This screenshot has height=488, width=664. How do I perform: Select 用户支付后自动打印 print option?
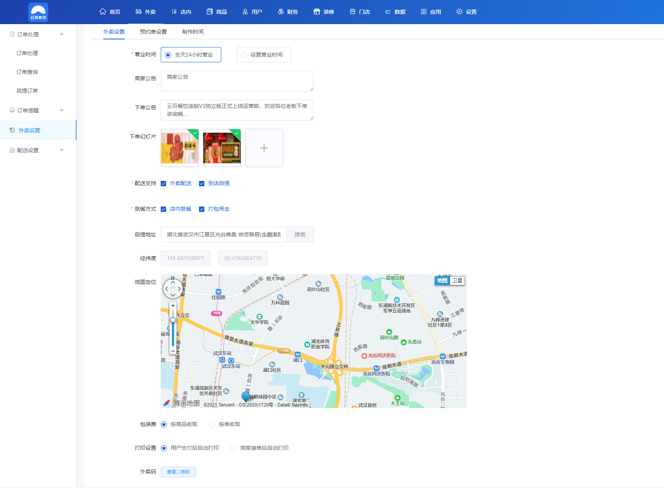click(x=164, y=448)
